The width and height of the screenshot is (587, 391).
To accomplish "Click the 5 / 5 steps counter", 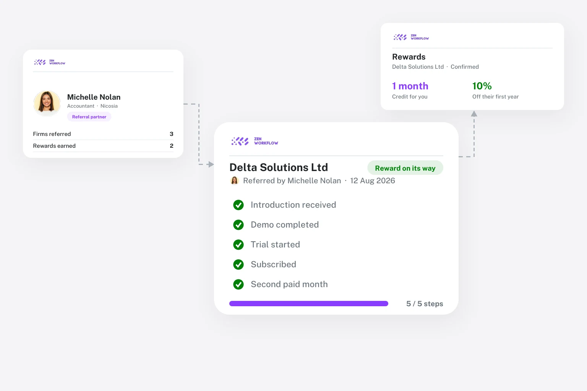I will pos(425,304).
